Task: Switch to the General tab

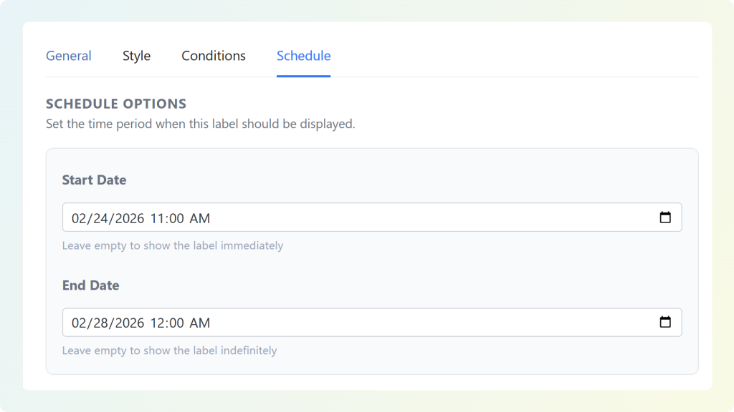Action: coord(68,55)
